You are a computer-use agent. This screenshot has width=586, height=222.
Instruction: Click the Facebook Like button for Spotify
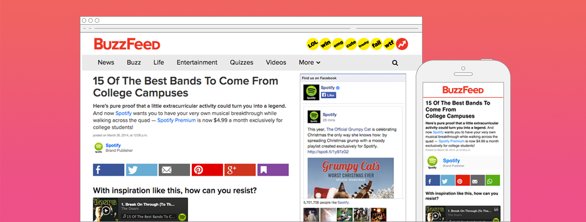point(328,95)
